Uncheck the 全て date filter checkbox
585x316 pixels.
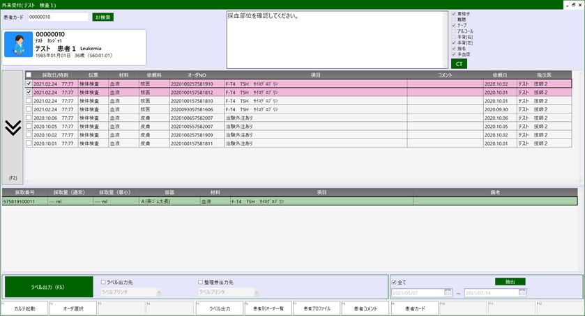[395, 282]
